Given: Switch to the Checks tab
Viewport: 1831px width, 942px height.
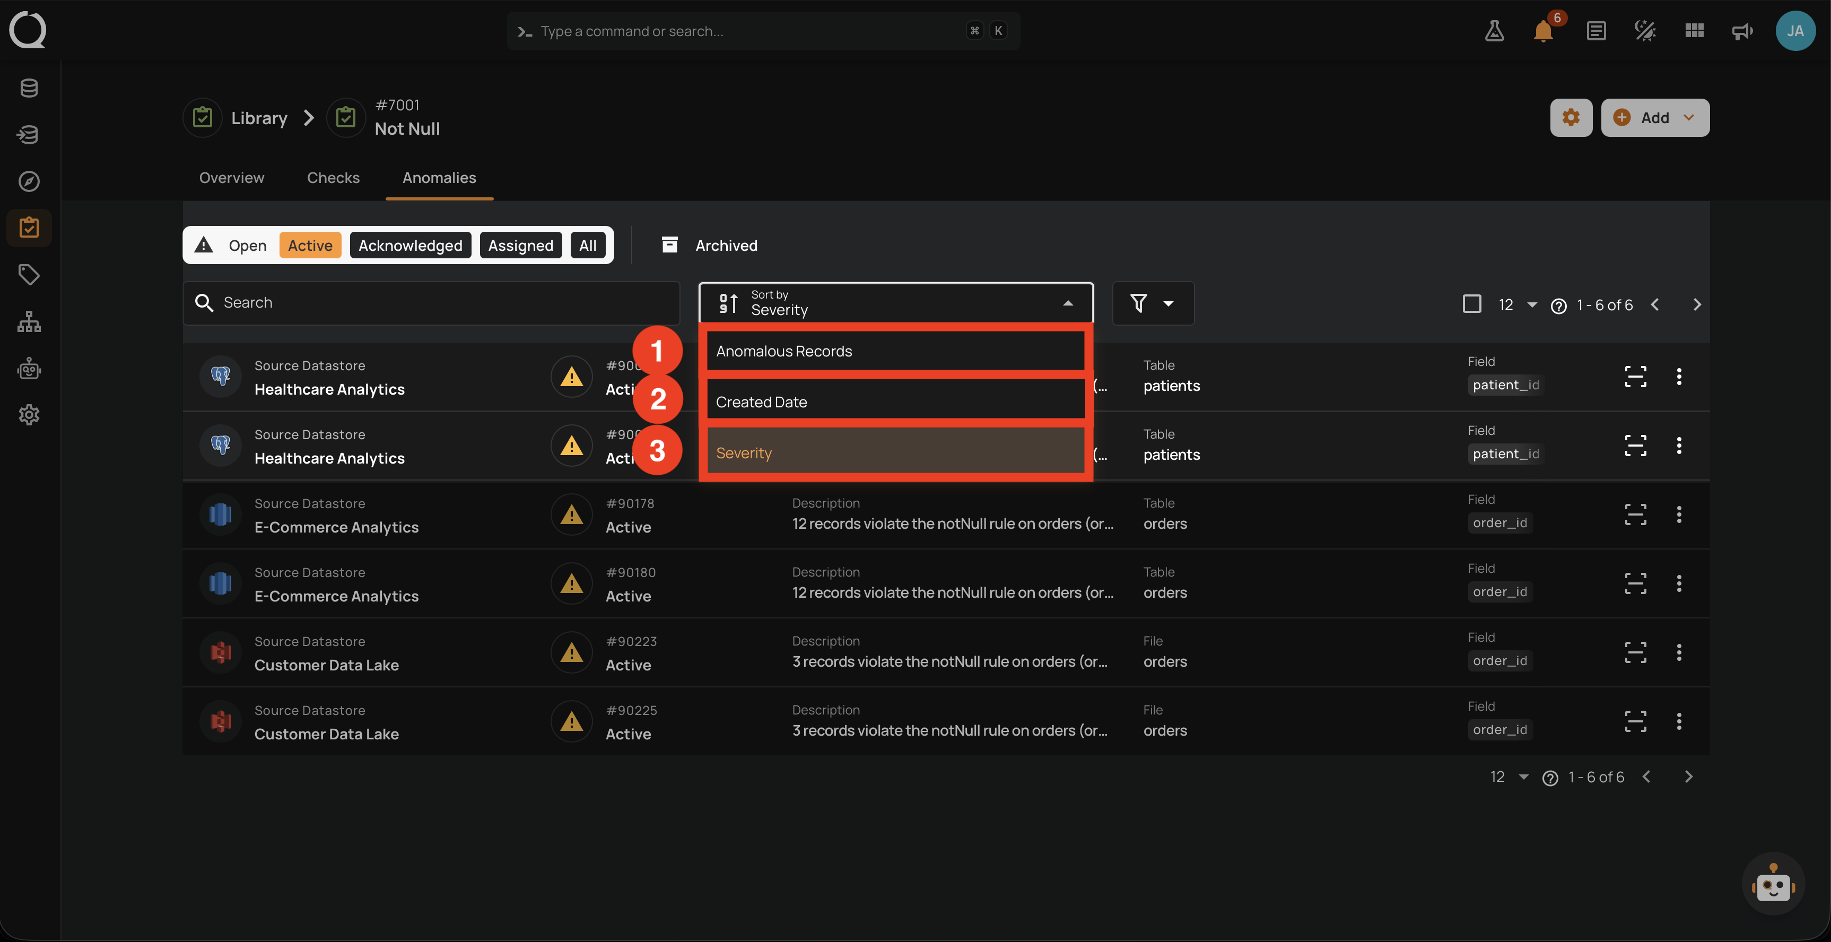Looking at the screenshot, I should pos(333,178).
